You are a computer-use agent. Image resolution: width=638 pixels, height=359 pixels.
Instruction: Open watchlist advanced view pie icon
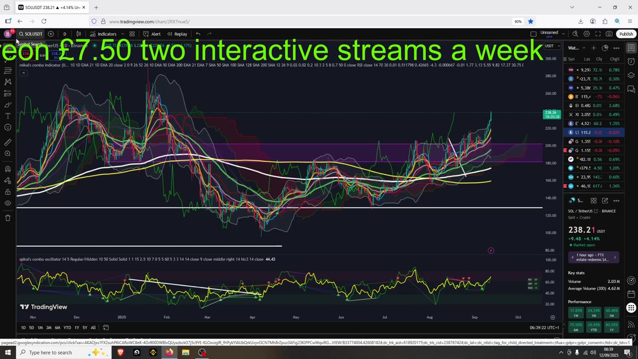(605, 48)
